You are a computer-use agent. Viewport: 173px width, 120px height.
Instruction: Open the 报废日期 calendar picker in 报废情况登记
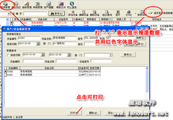(38, 44)
